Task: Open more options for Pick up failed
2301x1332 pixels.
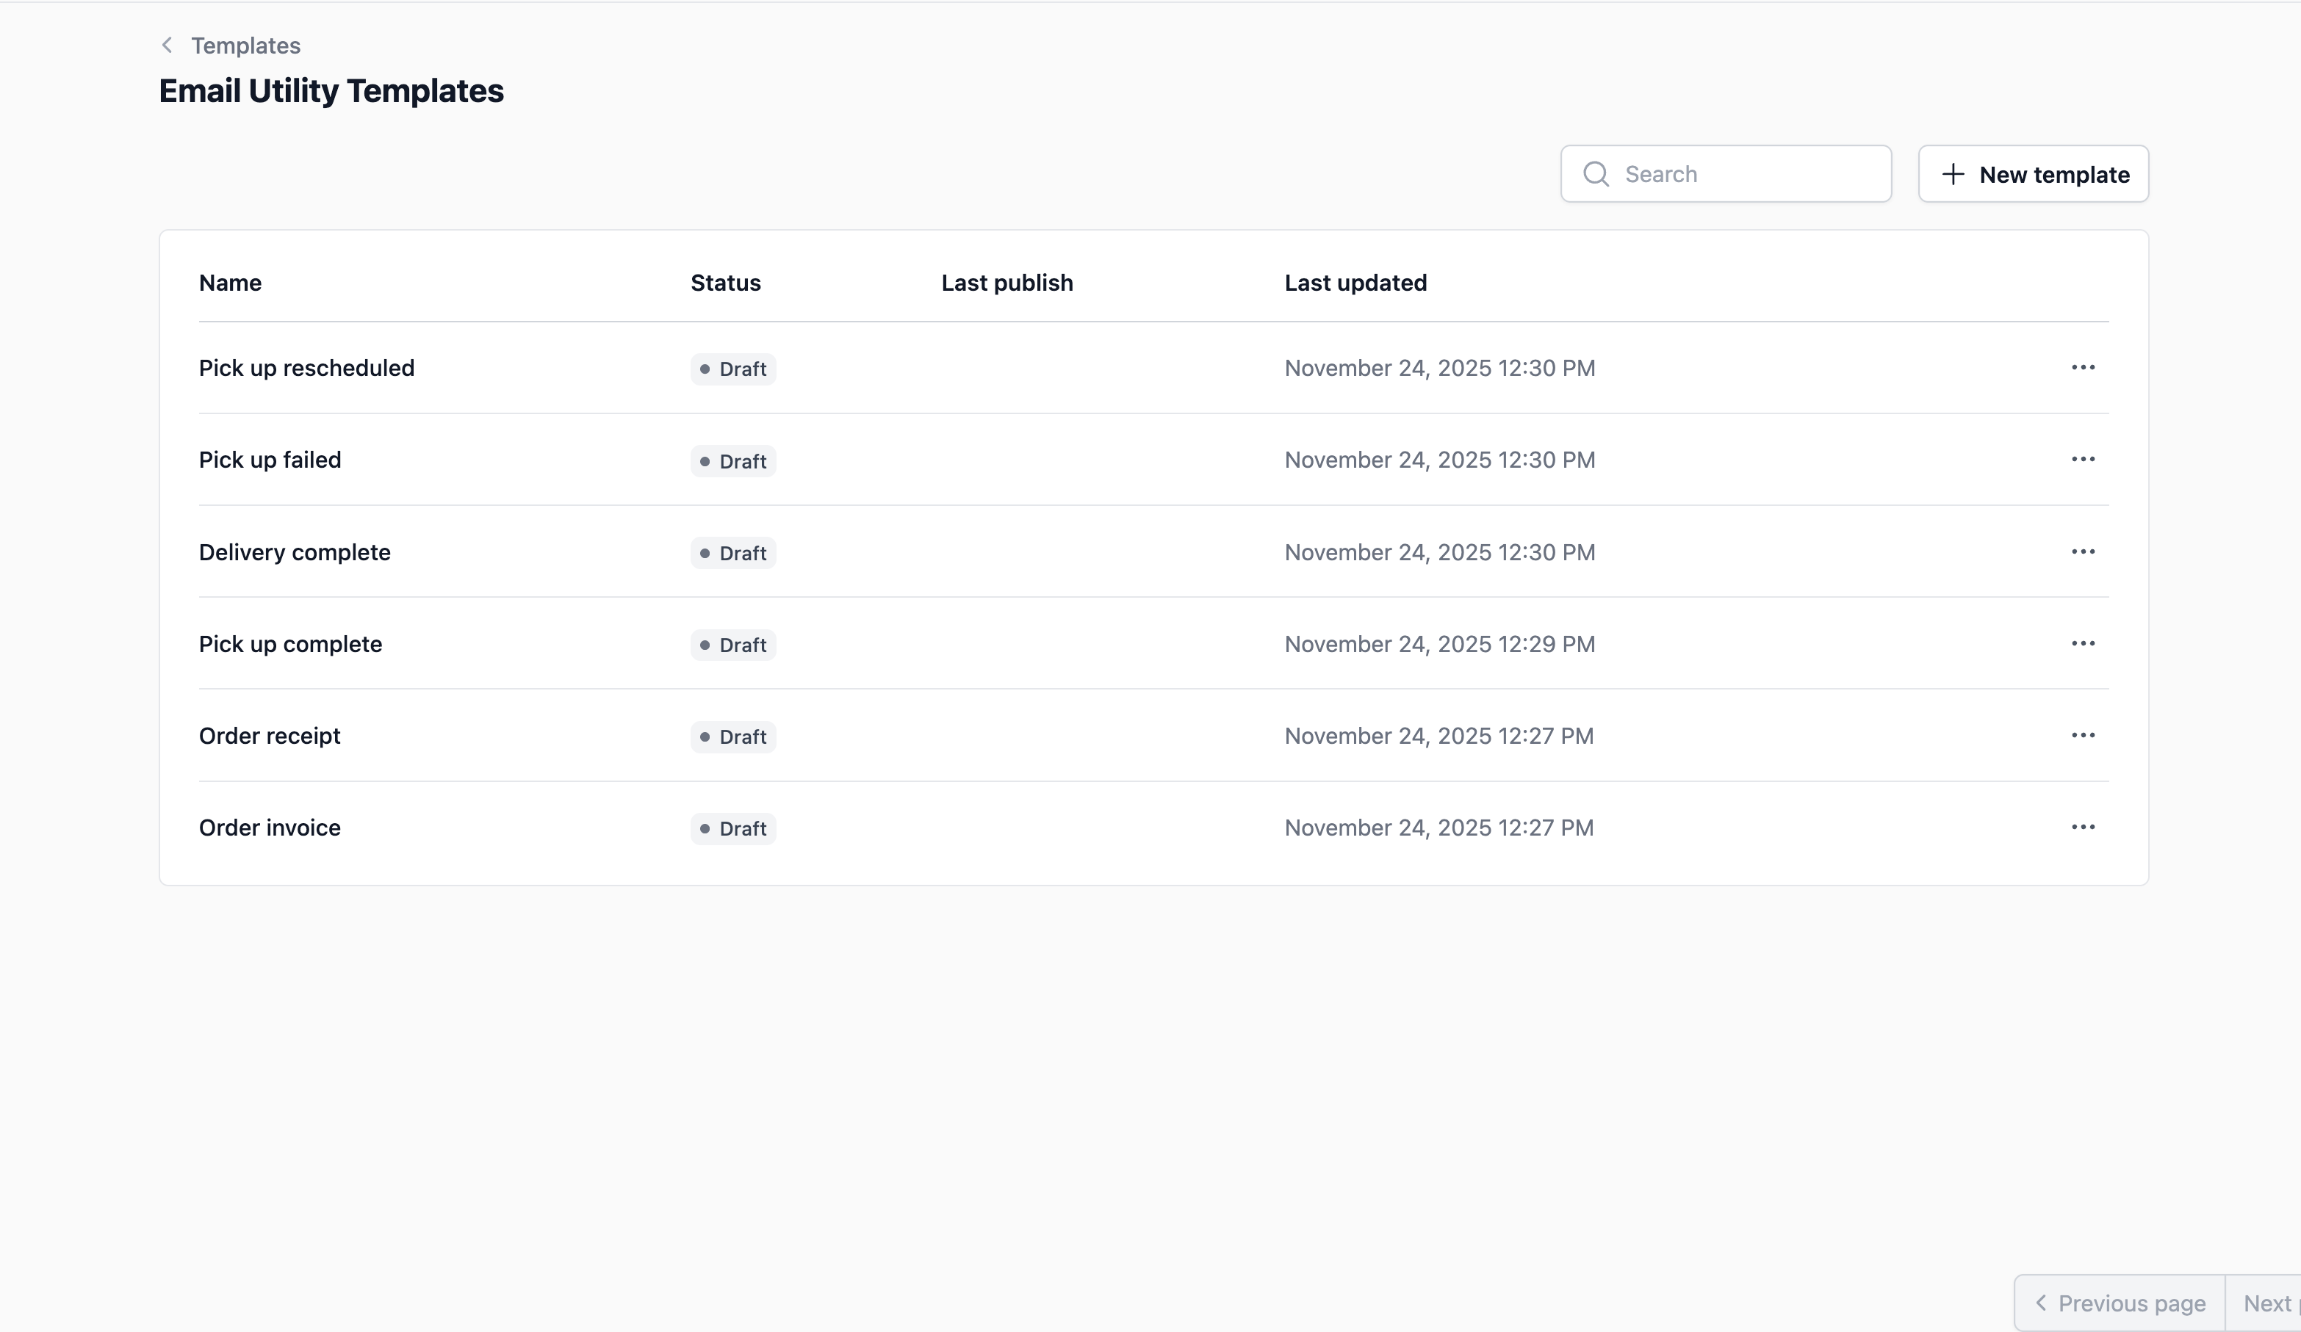Action: 2083,459
